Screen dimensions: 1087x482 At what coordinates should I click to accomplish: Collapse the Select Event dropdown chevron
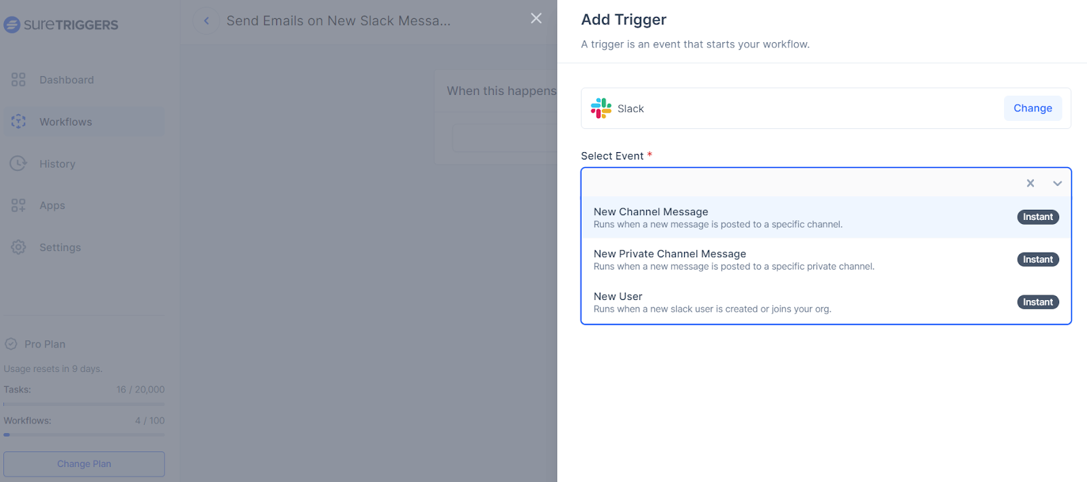click(x=1058, y=183)
